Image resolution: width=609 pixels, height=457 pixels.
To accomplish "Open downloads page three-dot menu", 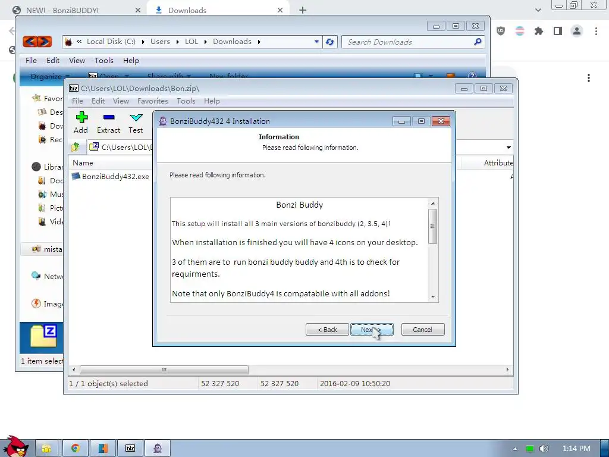I will point(589,78).
